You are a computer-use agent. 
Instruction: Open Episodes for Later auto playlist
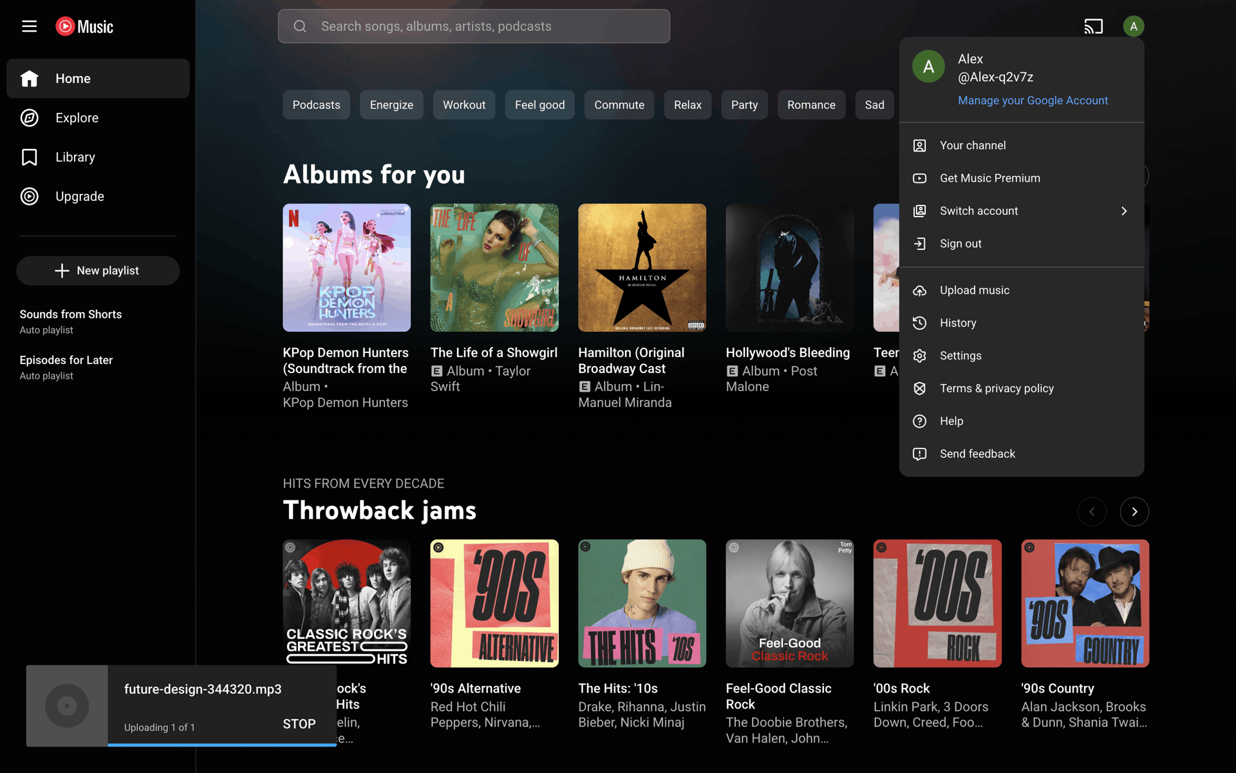(98, 367)
